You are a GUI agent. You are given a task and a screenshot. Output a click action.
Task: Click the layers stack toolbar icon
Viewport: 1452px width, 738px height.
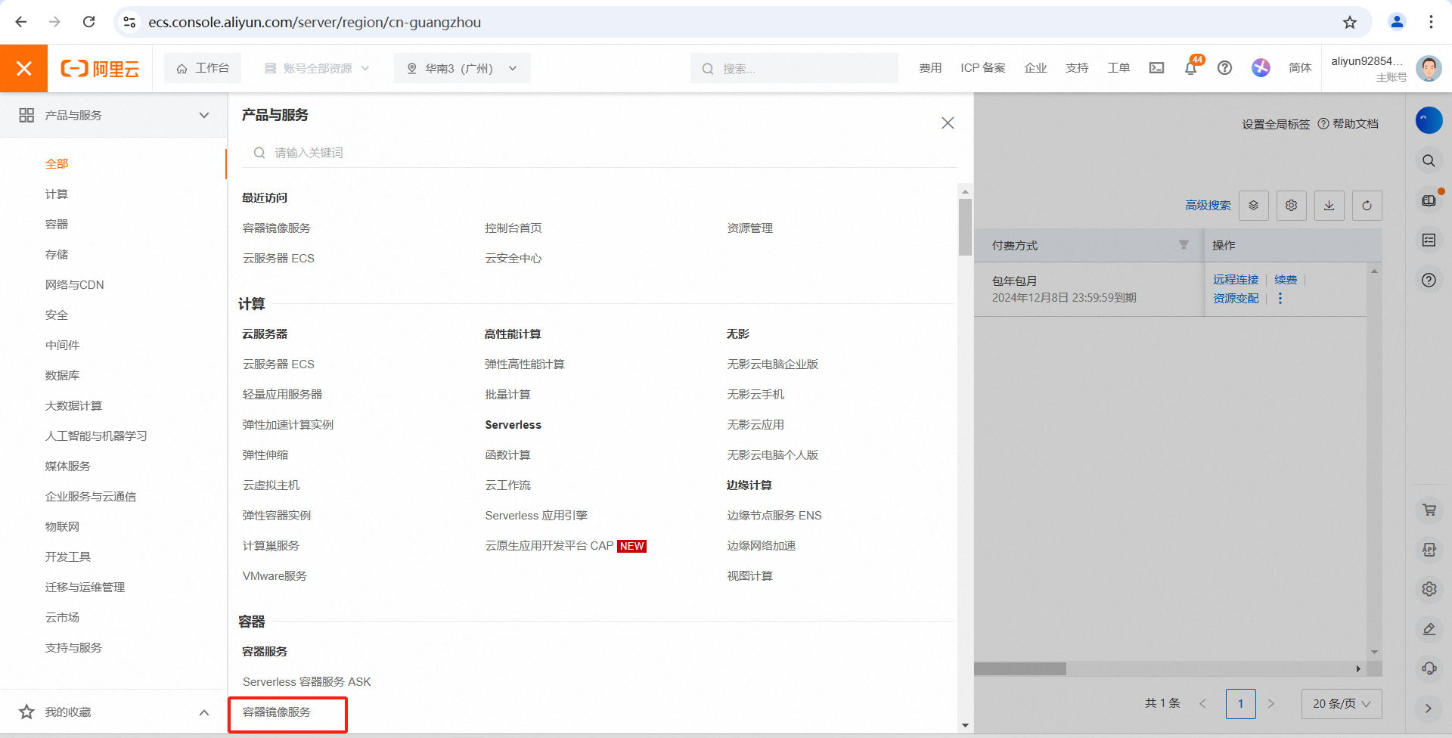[1253, 205]
